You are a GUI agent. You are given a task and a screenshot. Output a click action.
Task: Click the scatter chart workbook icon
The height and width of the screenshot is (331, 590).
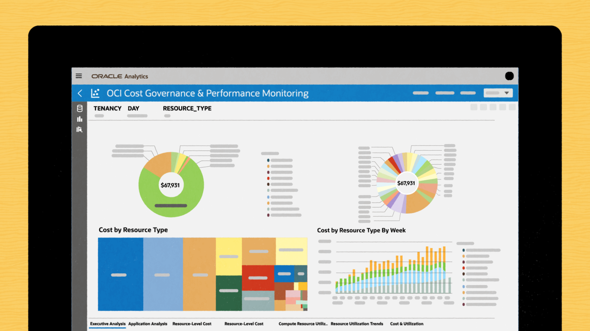coord(95,93)
